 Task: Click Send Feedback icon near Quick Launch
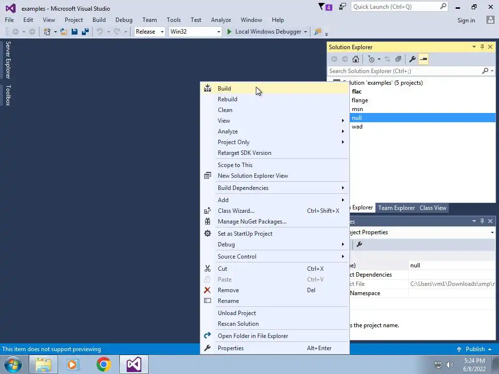(x=343, y=7)
